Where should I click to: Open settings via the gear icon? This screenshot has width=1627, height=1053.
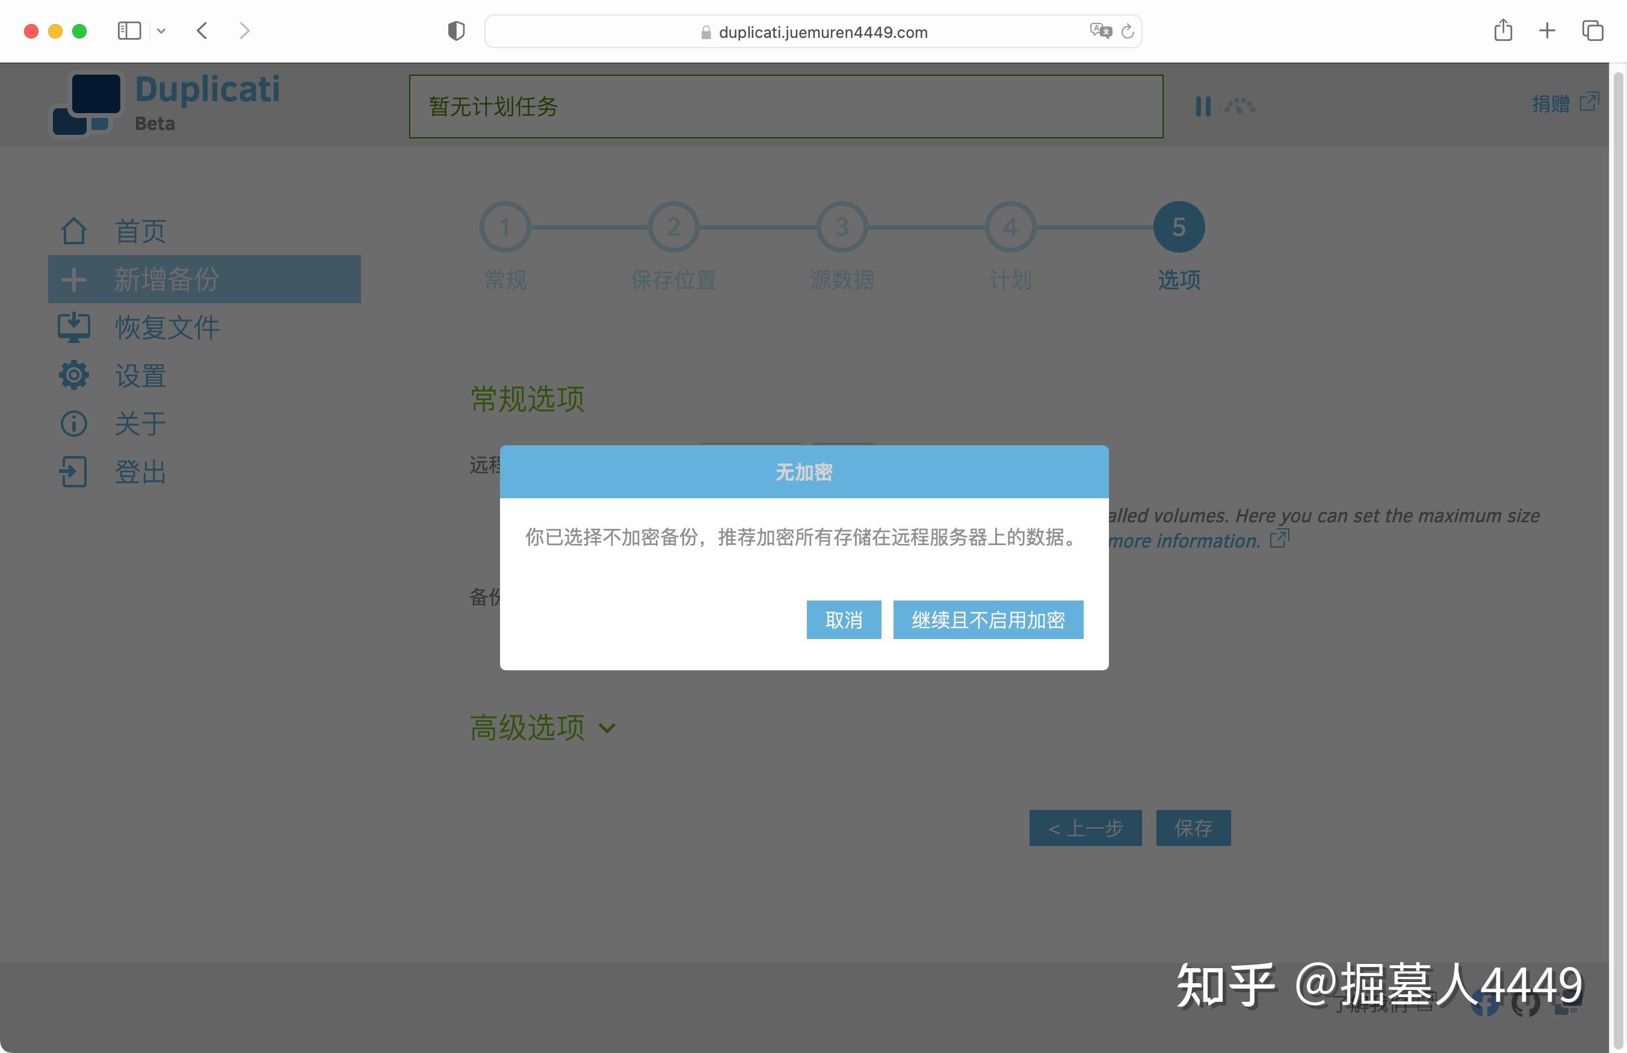74,375
